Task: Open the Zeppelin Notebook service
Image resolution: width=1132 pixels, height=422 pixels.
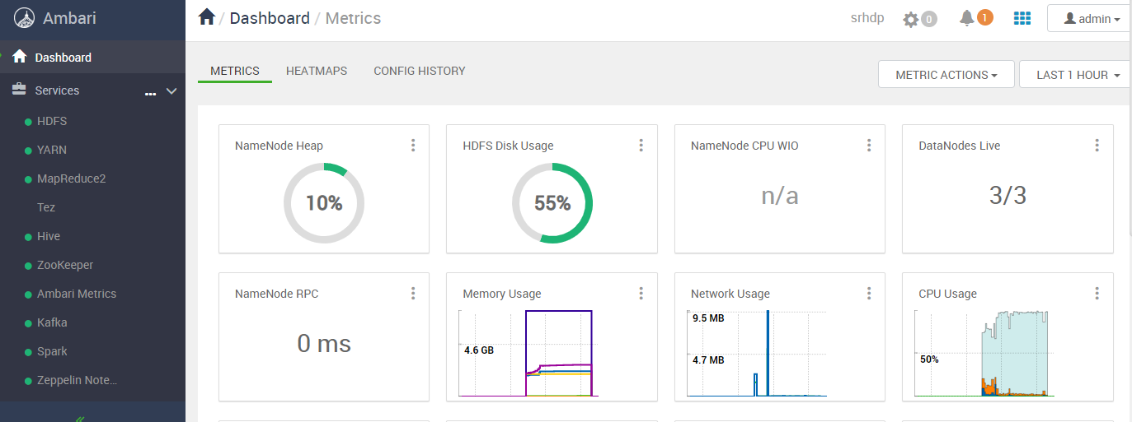Action: (77, 380)
